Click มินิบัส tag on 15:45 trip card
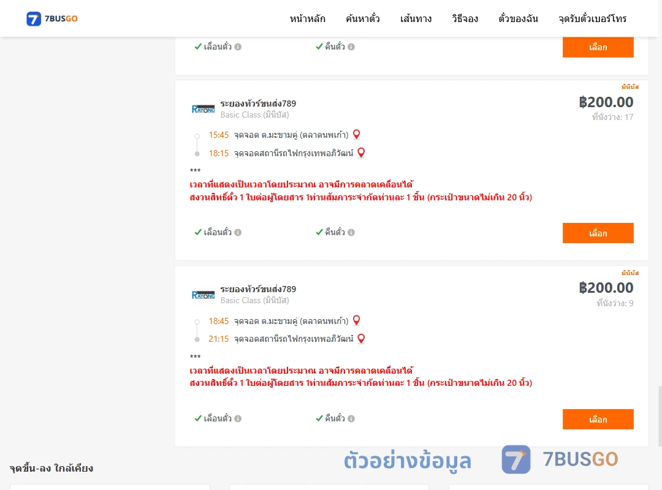The height and width of the screenshot is (490, 662). tap(630, 86)
